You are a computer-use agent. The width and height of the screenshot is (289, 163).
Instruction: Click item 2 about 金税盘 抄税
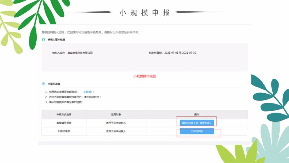(x=73, y=97)
